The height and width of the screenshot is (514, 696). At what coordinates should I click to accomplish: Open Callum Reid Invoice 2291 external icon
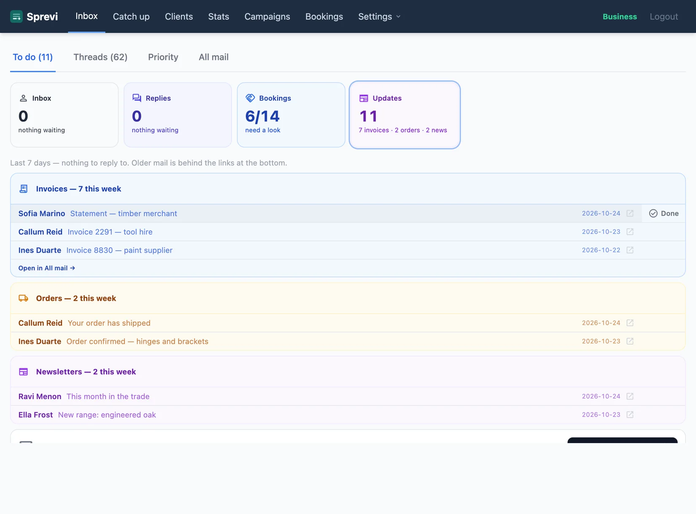coord(630,232)
